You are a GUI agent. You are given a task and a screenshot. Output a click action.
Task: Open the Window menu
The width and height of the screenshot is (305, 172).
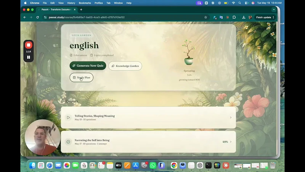click(118, 3)
